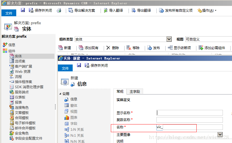Click the save icon in solution toolbar
Viewport: 232px width, 143px height.
[23, 10]
